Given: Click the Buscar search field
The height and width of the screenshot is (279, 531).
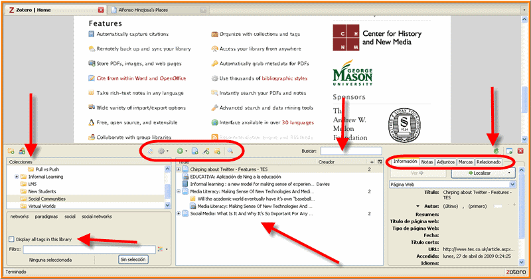Looking at the screenshot, I should (351, 151).
